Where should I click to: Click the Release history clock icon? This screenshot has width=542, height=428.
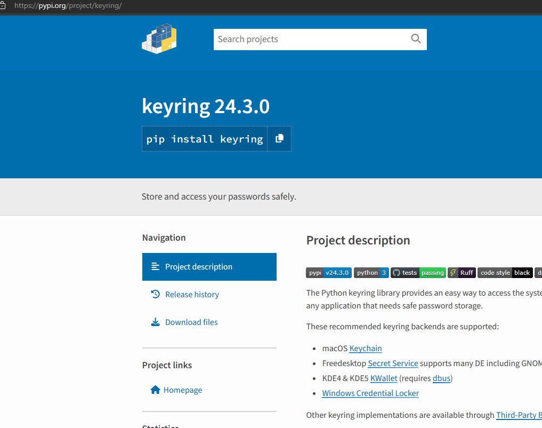pyautogui.click(x=155, y=294)
